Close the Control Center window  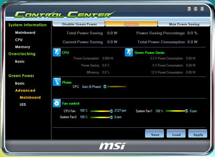(x=202, y=9)
